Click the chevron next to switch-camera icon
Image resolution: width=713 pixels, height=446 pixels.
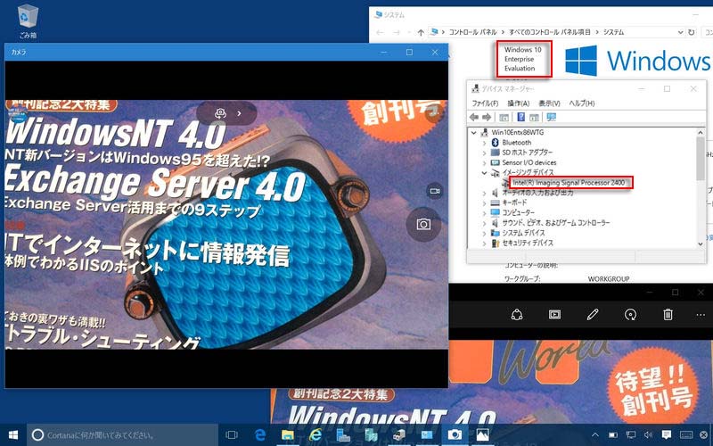(x=239, y=113)
